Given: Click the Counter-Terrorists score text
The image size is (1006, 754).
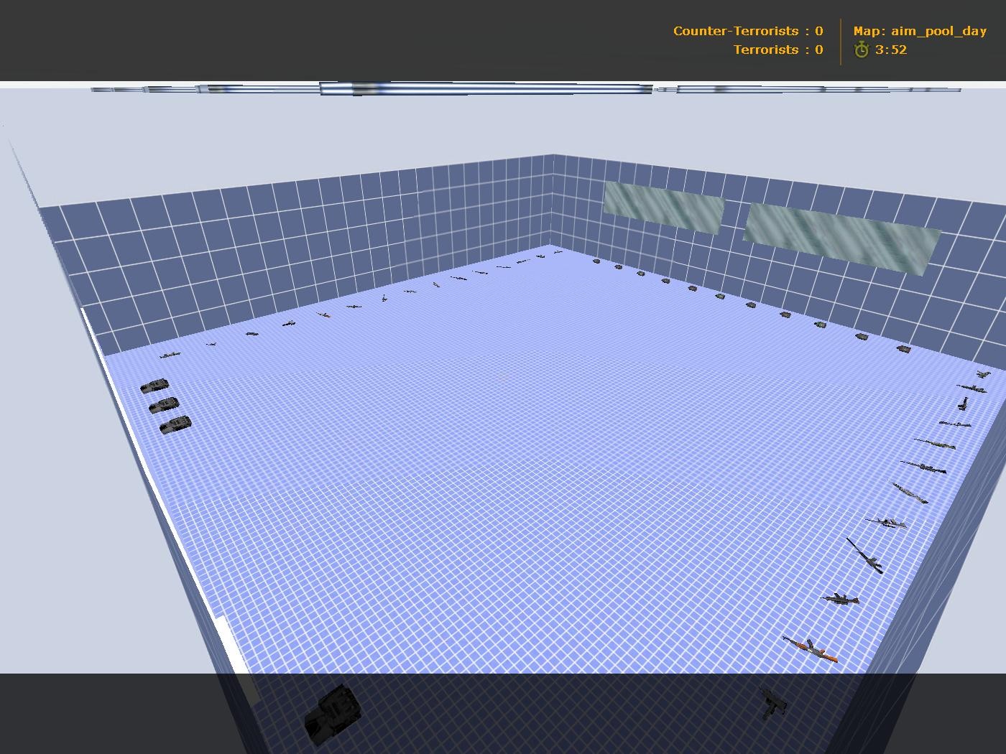Looking at the screenshot, I should 747,31.
